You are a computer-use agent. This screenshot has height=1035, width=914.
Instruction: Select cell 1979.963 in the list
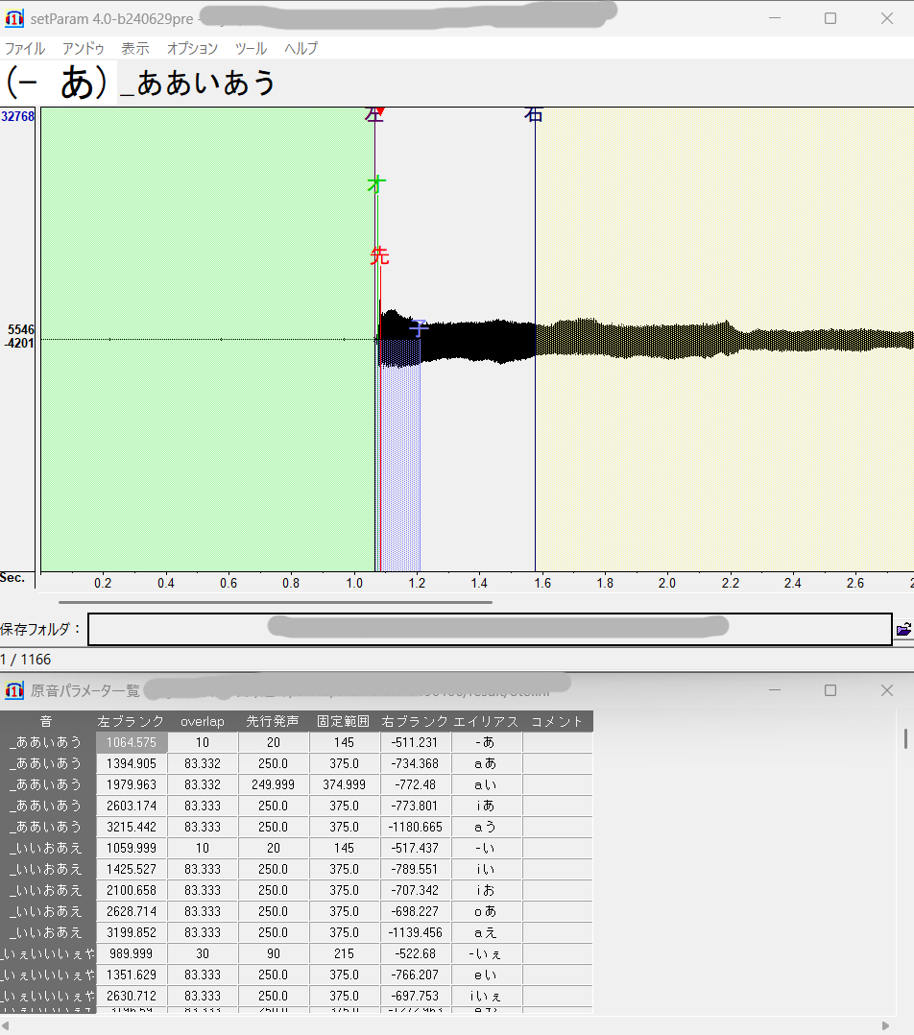click(132, 784)
